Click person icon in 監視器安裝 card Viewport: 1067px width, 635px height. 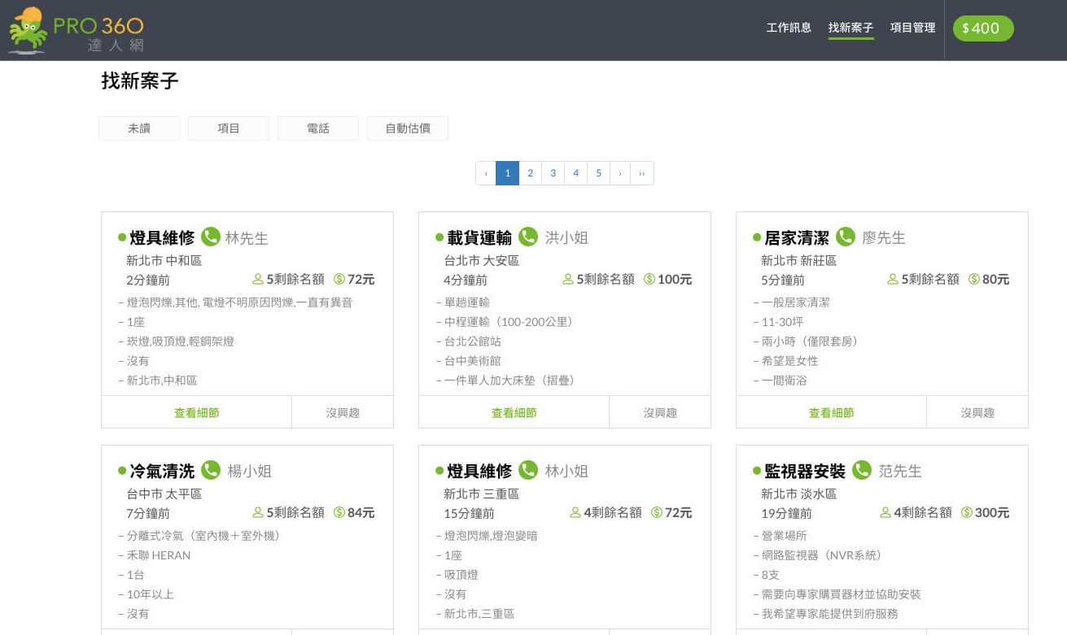[x=886, y=512]
